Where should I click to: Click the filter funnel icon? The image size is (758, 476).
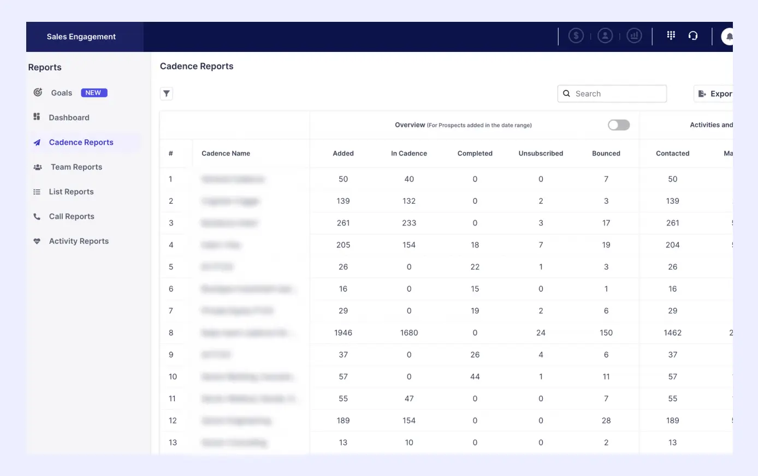point(167,93)
